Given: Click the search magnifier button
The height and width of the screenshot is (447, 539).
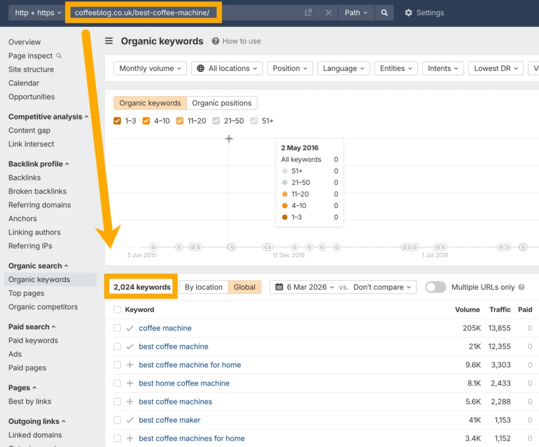Looking at the screenshot, I should (384, 12).
